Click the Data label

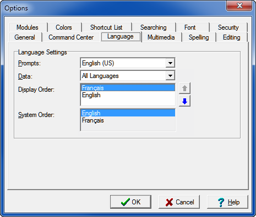(25, 76)
